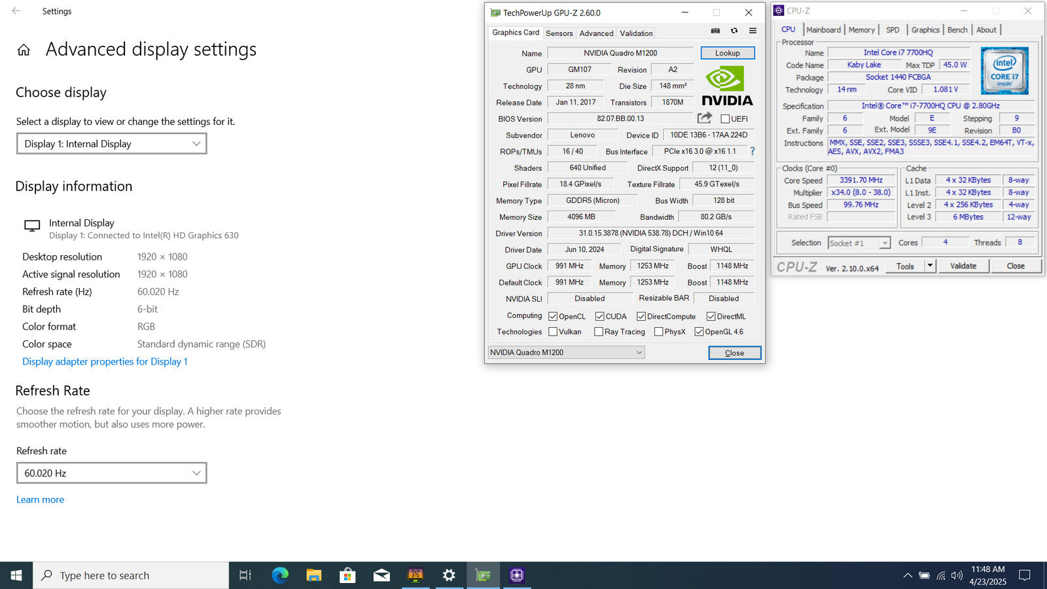
Task: Open CPU-Z Socket #1 selection dropdown
Action: pos(859,243)
